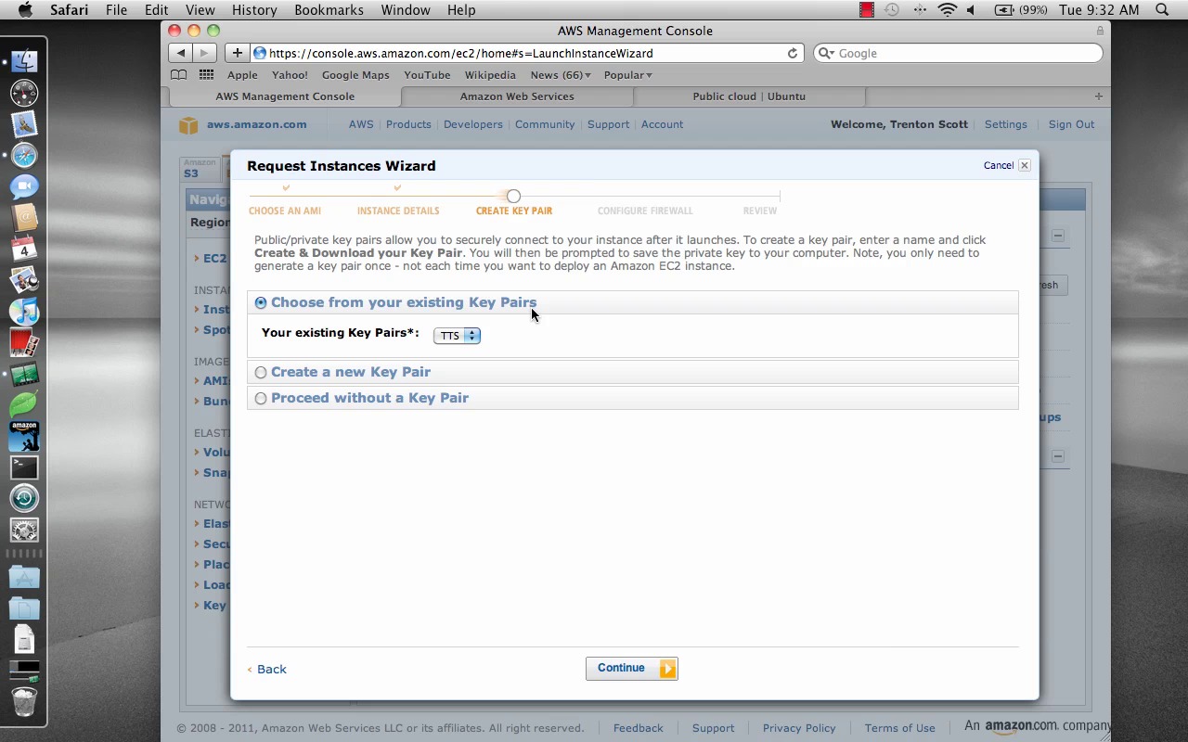Open Spotlight search magnifier
This screenshot has width=1188, height=742.
tap(1162, 10)
